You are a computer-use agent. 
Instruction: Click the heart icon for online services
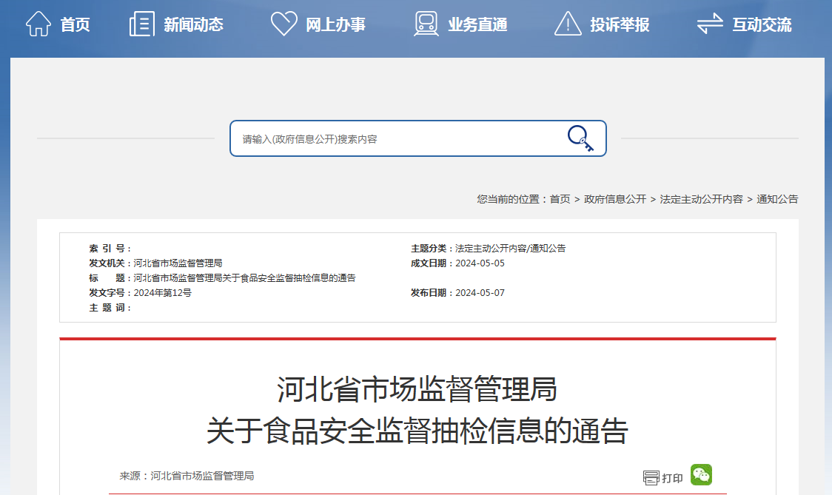[284, 24]
